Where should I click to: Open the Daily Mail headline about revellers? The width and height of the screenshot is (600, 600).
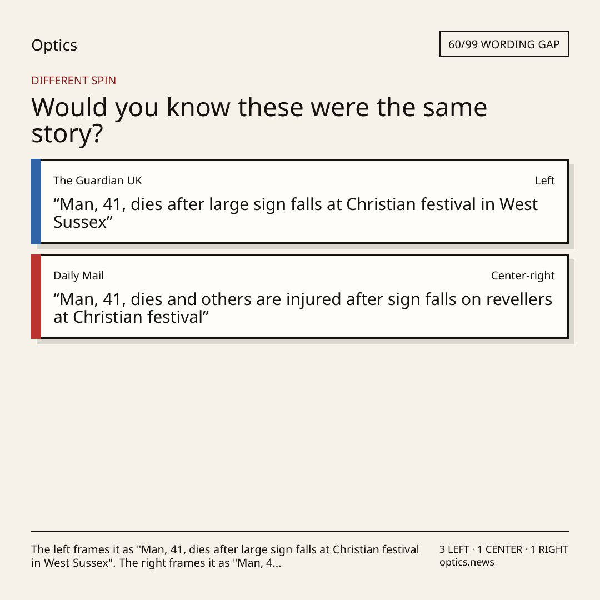(x=303, y=308)
